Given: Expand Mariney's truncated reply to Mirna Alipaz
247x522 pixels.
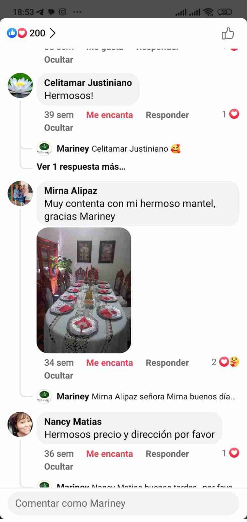Looking at the screenshot, I should point(146,396).
